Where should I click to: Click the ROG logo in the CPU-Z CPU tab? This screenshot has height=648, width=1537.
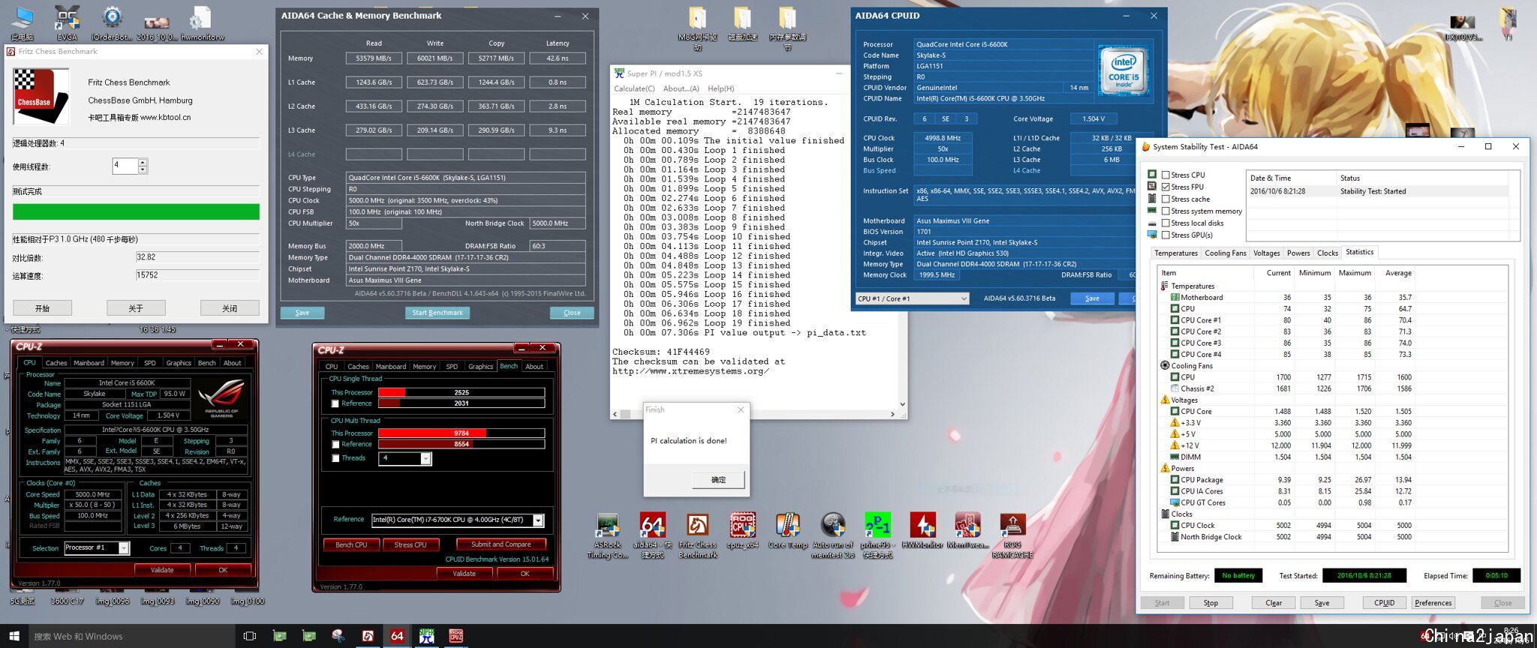pyautogui.click(x=221, y=397)
